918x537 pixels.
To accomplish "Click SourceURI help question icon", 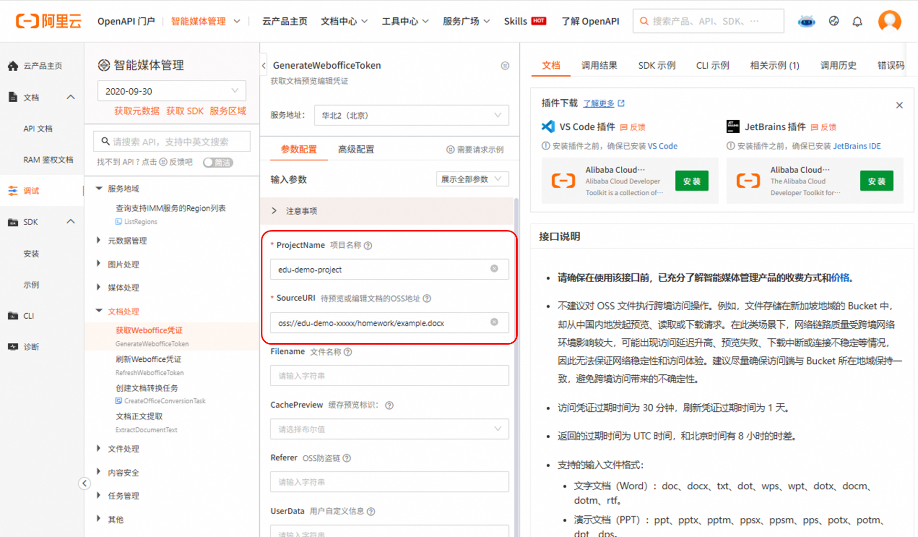I will coord(427,298).
